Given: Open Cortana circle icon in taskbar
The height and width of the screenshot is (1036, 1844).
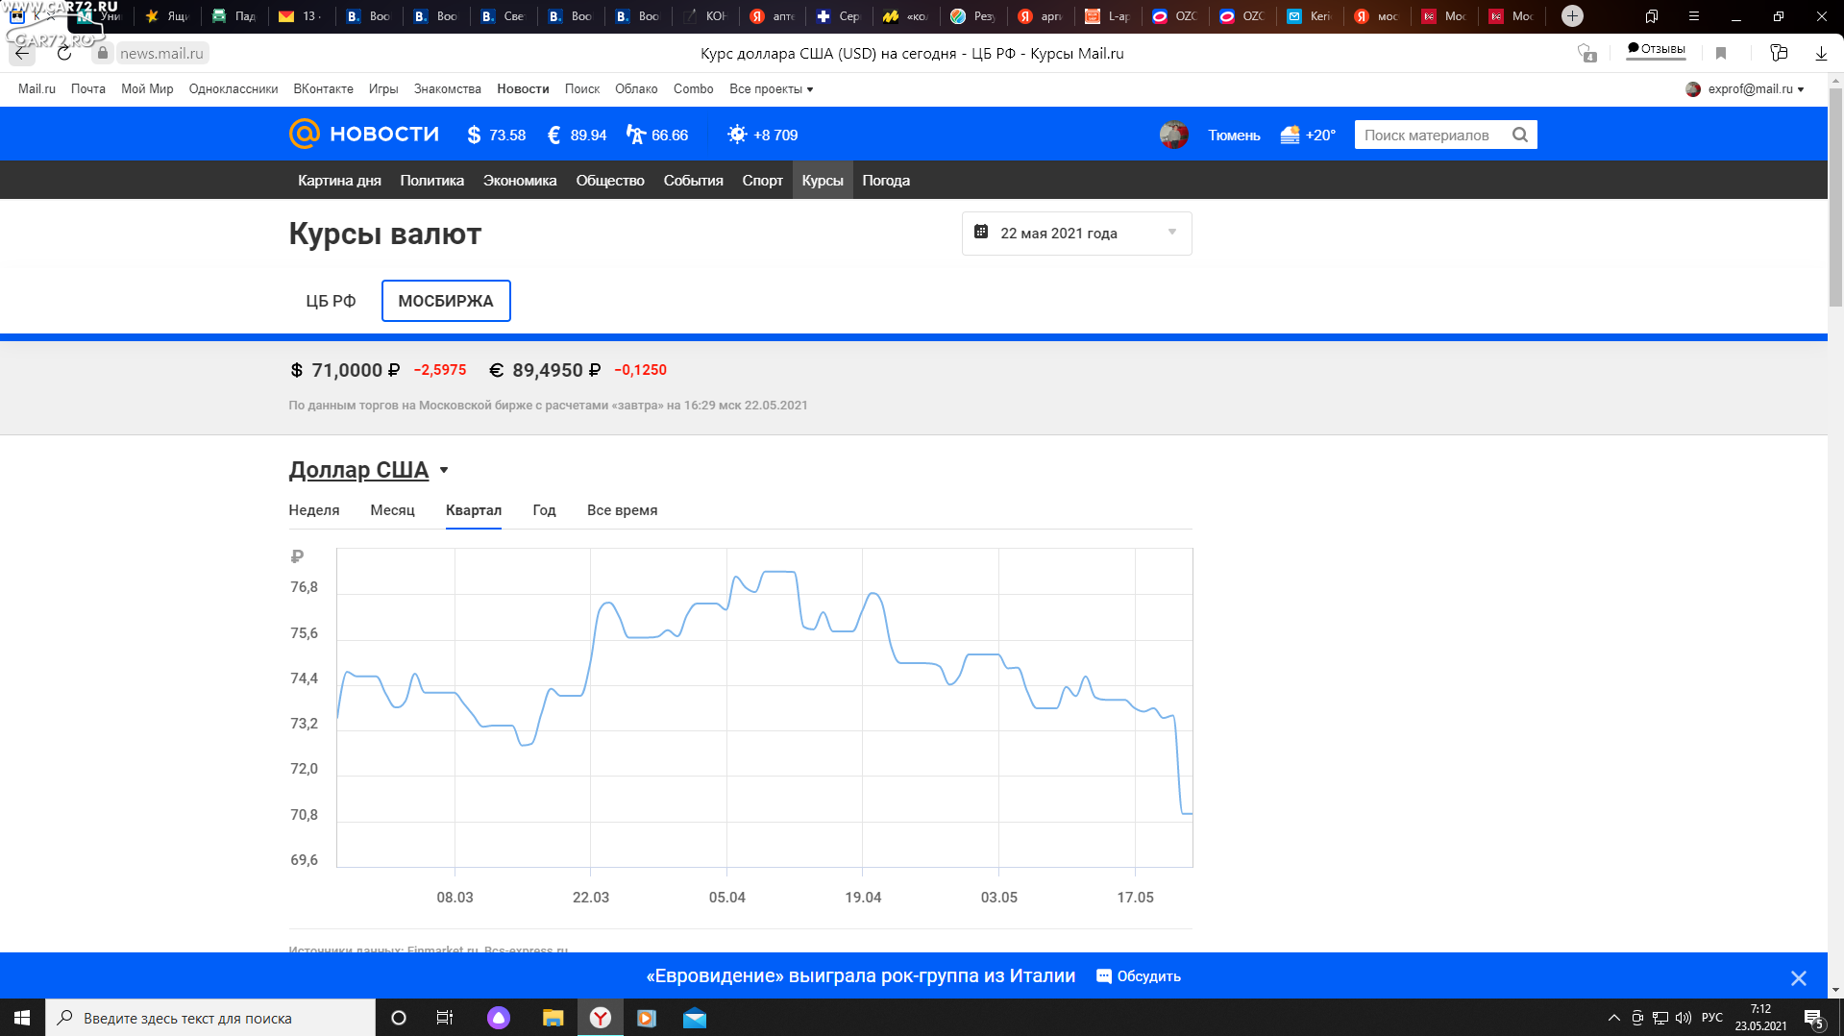Looking at the screenshot, I should [x=399, y=1018].
